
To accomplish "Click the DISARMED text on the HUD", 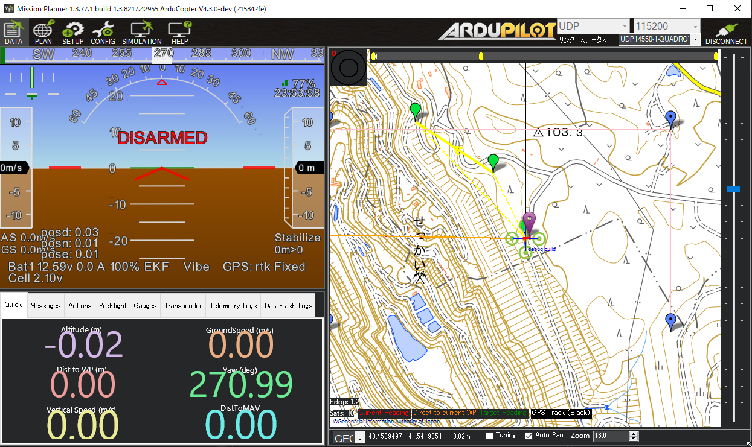I will 162,138.
